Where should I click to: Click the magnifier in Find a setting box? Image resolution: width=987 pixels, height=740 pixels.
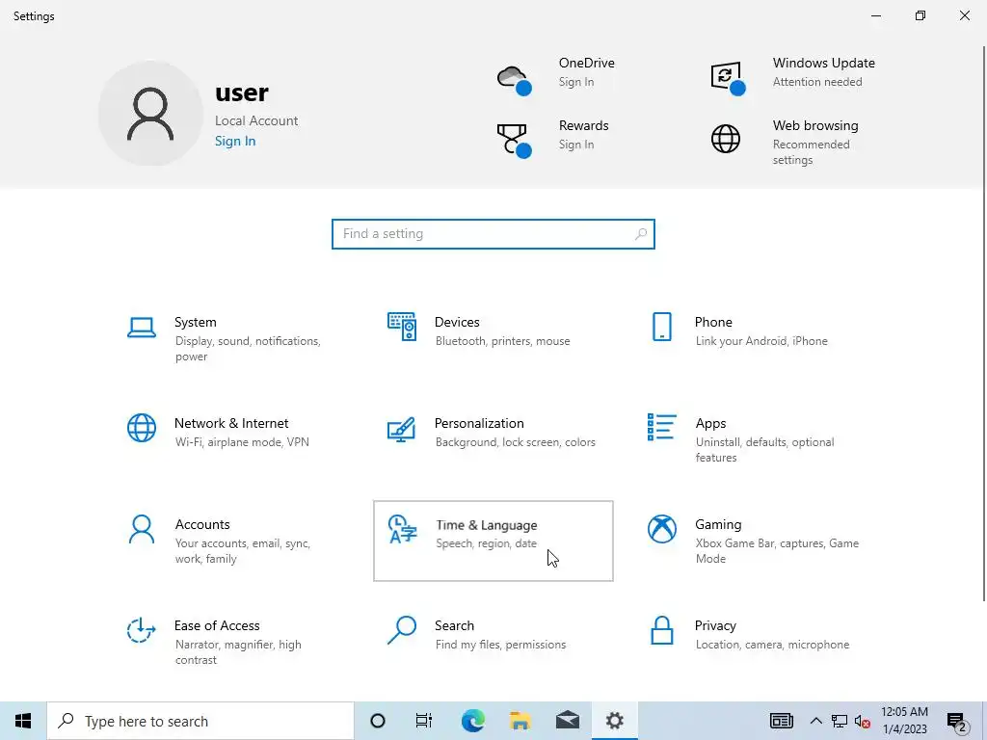[x=641, y=234]
